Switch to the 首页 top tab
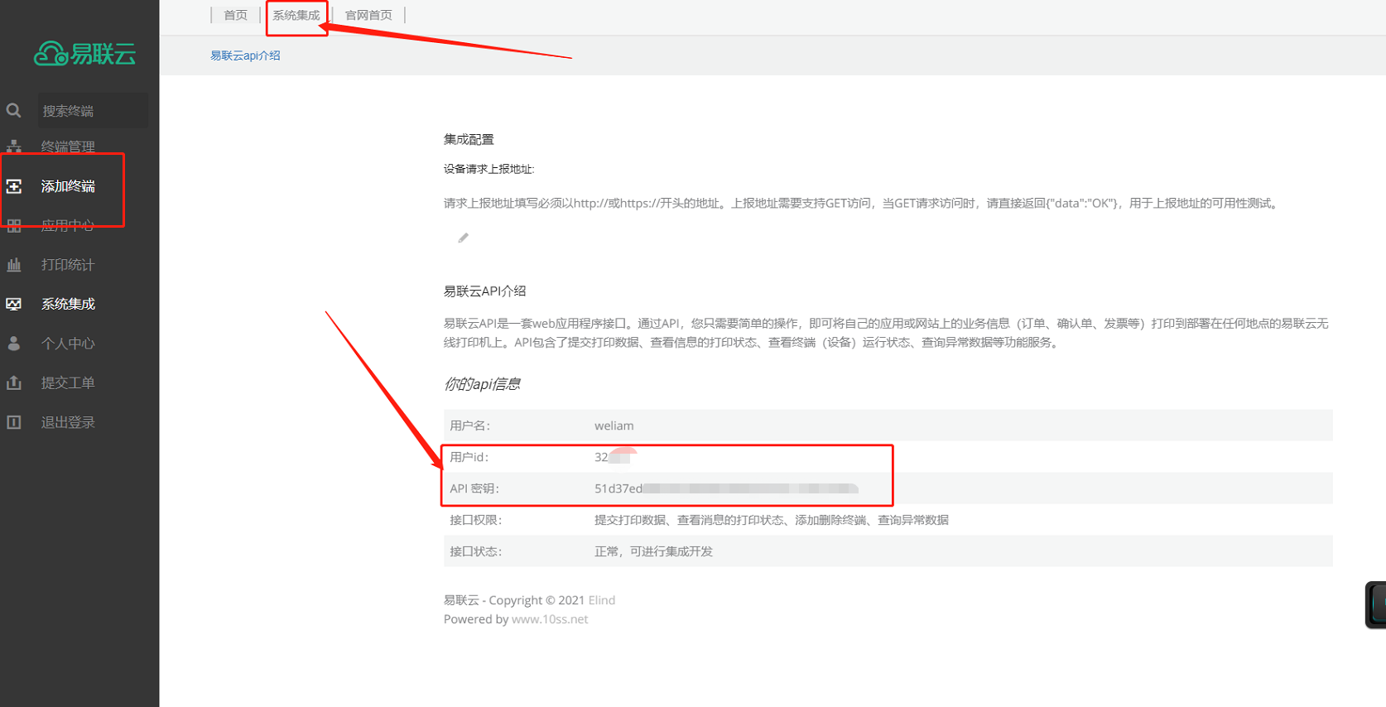 point(236,15)
